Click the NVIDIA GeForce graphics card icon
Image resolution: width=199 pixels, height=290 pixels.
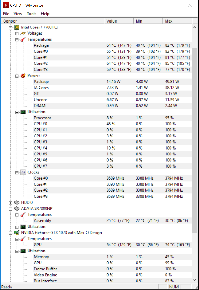[17, 233]
